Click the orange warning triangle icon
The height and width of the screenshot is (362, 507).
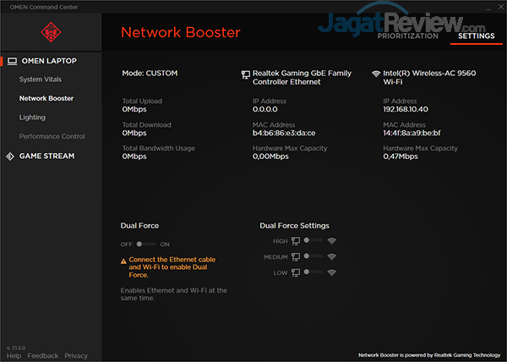(x=124, y=260)
